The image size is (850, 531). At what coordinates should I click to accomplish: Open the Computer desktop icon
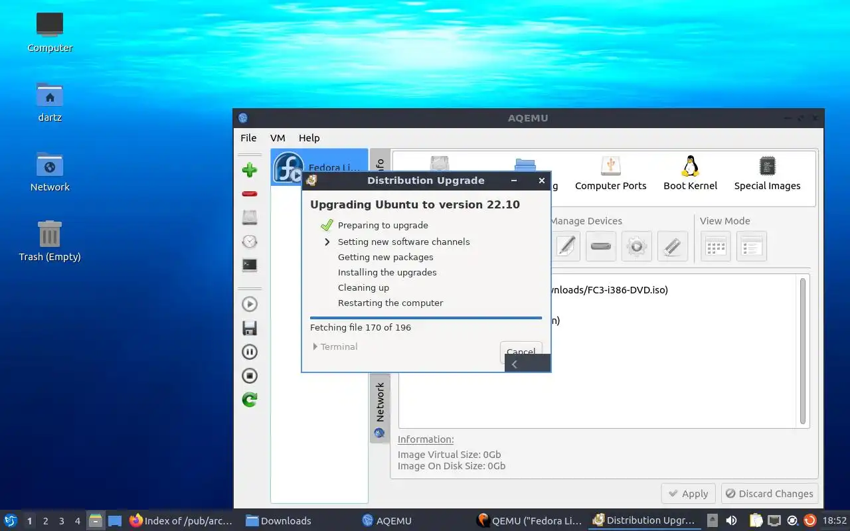pos(50,32)
